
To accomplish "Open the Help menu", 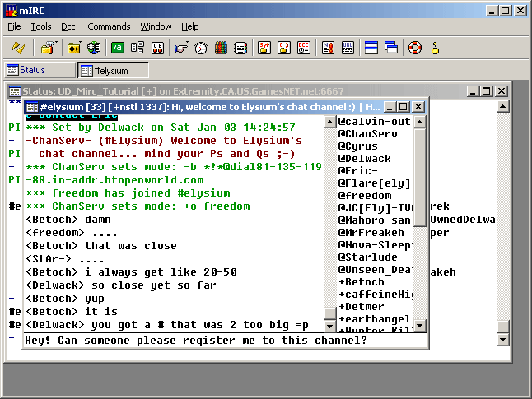I will [190, 26].
